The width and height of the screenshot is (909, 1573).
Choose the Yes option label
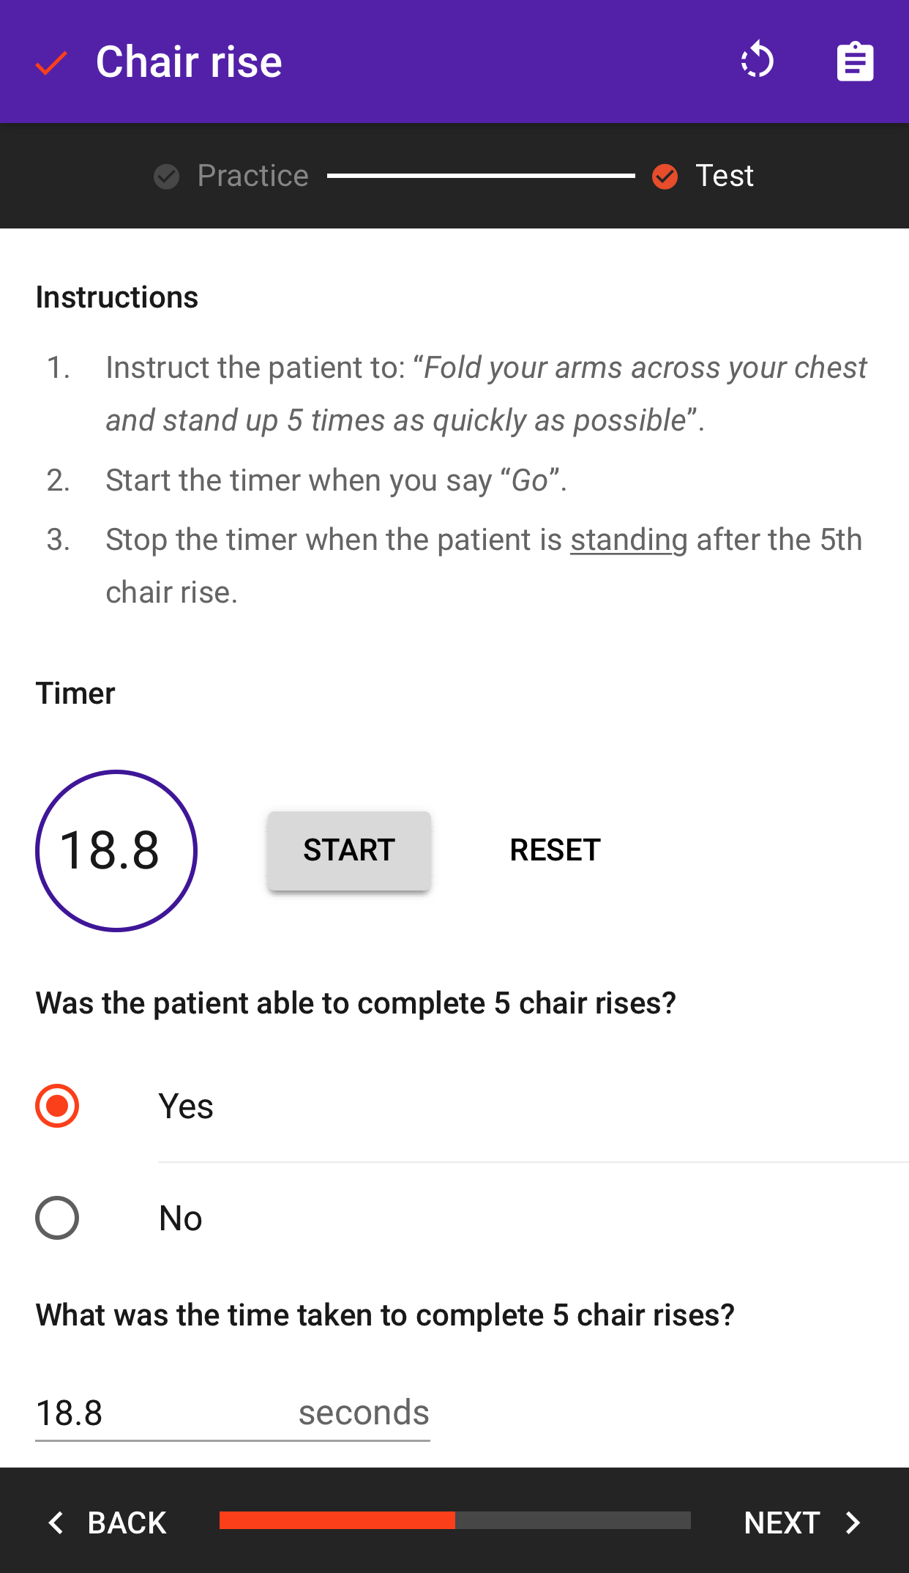point(186,1106)
